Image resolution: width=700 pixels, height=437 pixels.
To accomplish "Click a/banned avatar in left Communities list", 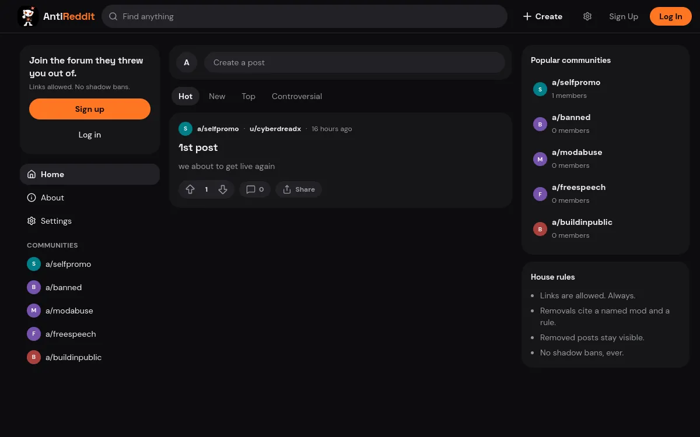I will [x=34, y=287].
